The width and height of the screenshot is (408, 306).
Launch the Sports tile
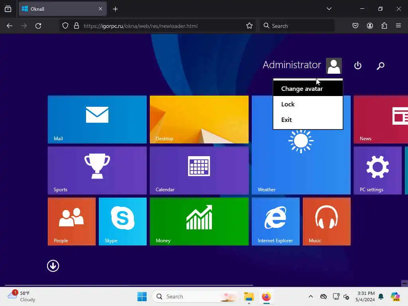tap(97, 171)
